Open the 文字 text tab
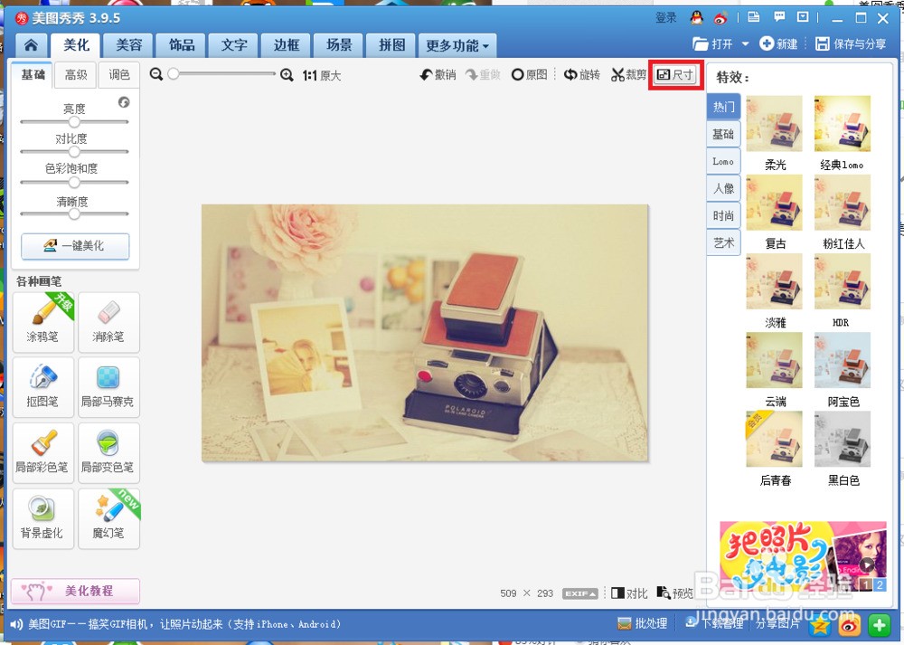Viewport: 904px width, 645px height. tap(235, 45)
